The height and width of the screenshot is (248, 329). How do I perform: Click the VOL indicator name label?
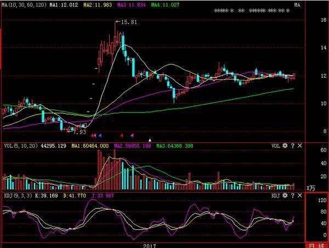tap(276, 146)
